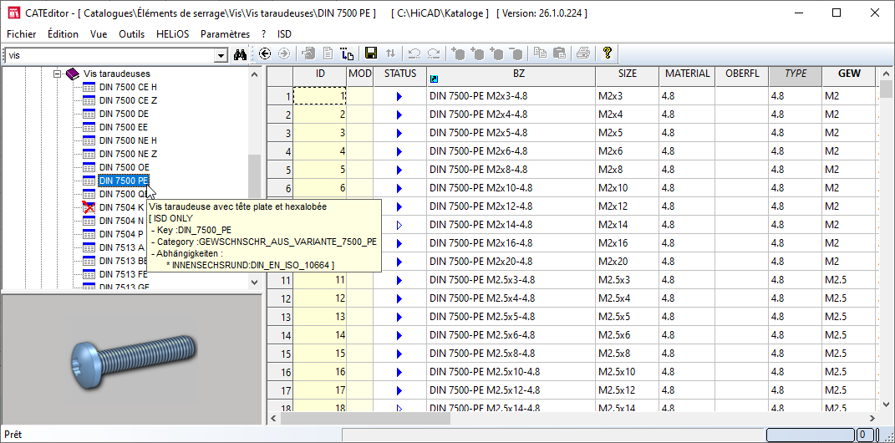The width and height of the screenshot is (895, 443).
Task: Click the binoculars search icon
Action: tap(241, 54)
